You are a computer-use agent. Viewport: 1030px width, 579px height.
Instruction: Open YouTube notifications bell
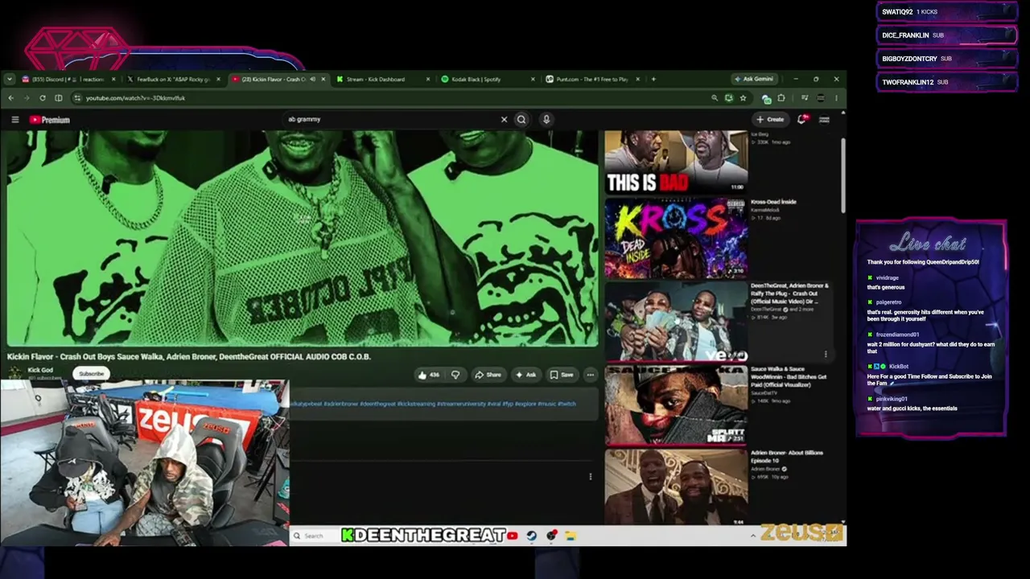(x=802, y=119)
